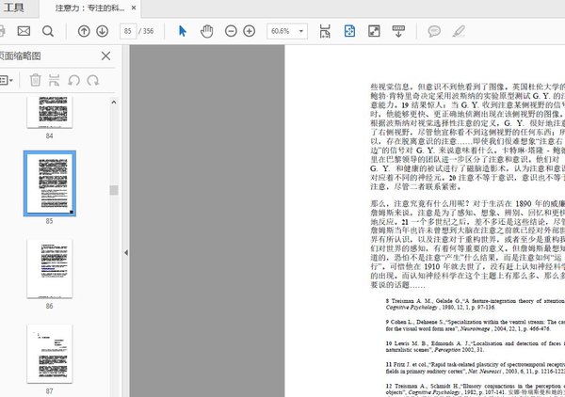Activate the hand pan tool
565x397 pixels.
point(207,31)
